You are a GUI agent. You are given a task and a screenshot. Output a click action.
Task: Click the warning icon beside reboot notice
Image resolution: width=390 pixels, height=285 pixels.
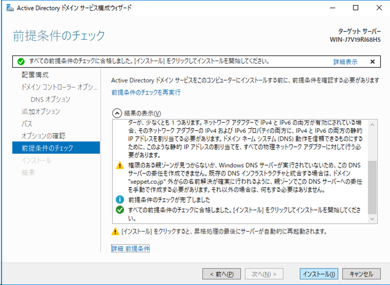115,231
